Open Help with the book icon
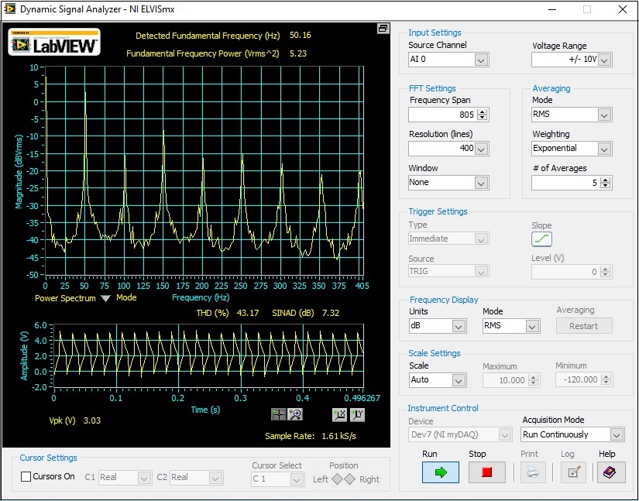 point(610,472)
